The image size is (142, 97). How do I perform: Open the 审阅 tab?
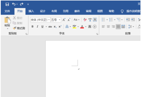tap(89, 11)
